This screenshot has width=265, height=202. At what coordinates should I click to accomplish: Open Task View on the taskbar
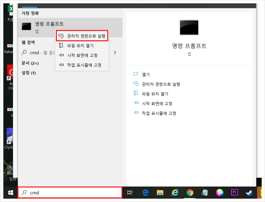130,192
